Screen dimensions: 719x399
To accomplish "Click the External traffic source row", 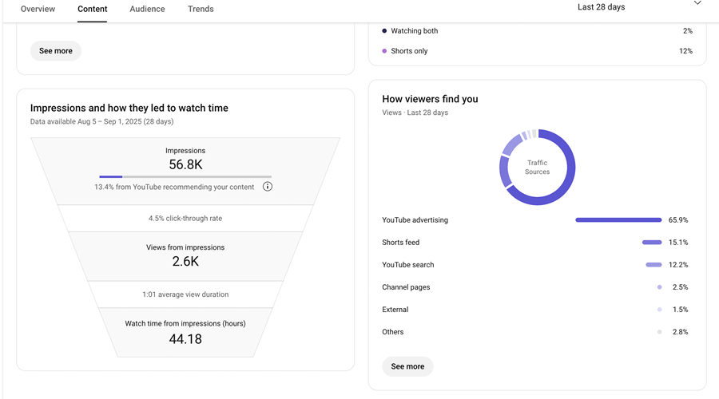I will (395, 310).
